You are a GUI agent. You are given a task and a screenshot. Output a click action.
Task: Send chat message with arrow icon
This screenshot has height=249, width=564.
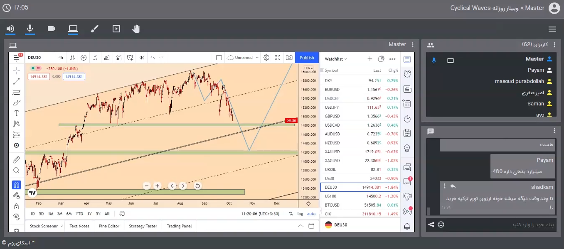pos(431,225)
